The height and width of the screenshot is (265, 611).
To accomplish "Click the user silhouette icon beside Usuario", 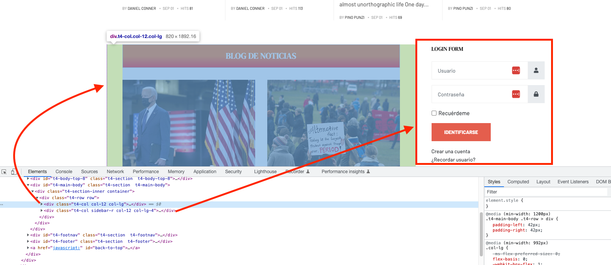I will [x=536, y=70].
